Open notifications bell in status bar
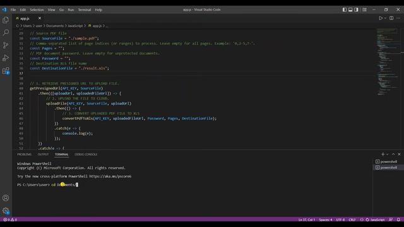The height and width of the screenshot is (227, 404). 398,219
